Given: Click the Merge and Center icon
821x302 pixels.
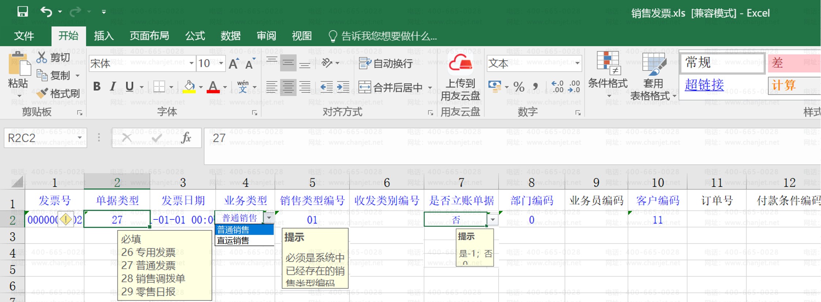Looking at the screenshot, I should click(x=365, y=87).
